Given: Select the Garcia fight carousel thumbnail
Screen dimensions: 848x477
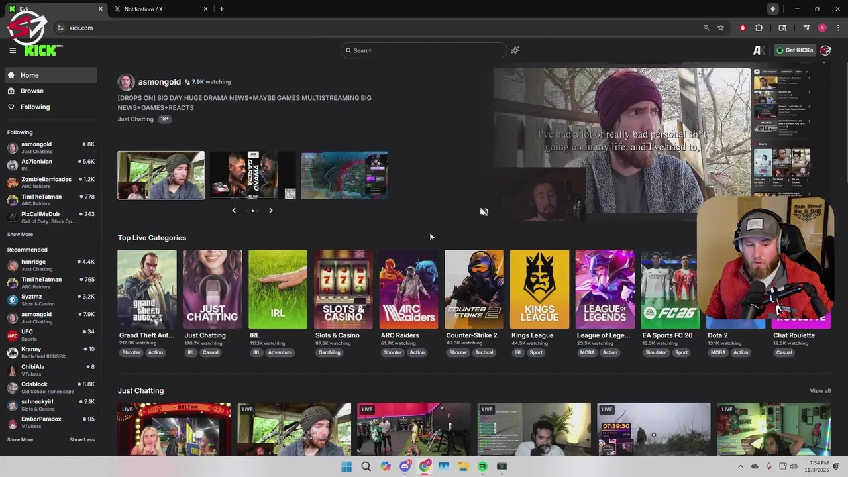Looking at the screenshot, I should (x=252, y=176).
